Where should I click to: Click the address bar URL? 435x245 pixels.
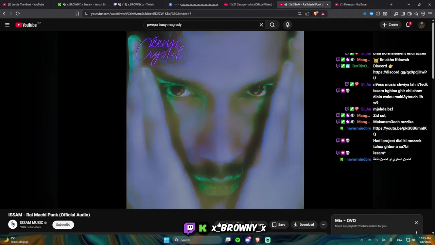[141, 14]
